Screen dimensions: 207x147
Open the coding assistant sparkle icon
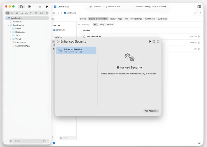pyautogui.click(x=29, y=6)
